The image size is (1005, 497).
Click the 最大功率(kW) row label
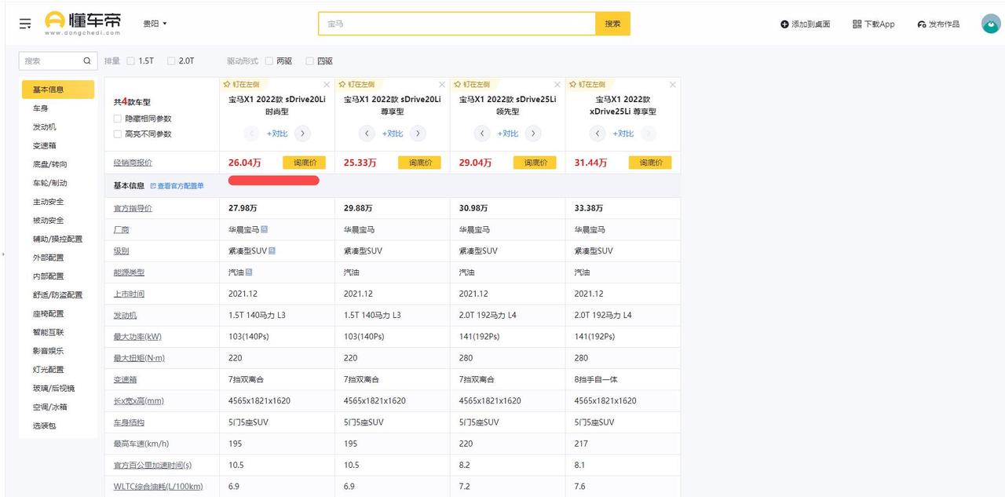[137, 337]
